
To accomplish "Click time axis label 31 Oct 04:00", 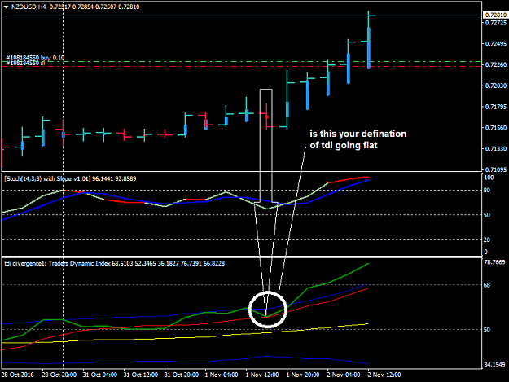I will 99,375.
